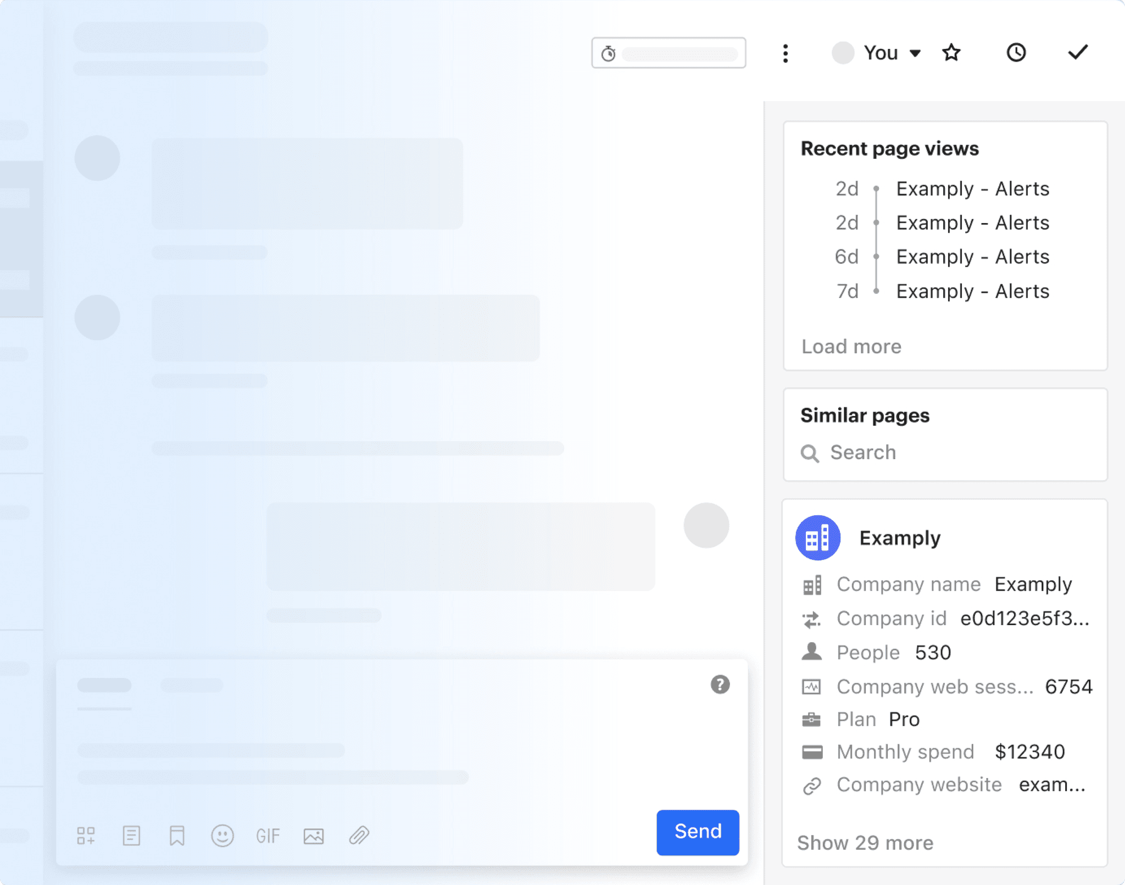Click the Similar pages heading
The image size is (1125, 885).
(865, 416)
